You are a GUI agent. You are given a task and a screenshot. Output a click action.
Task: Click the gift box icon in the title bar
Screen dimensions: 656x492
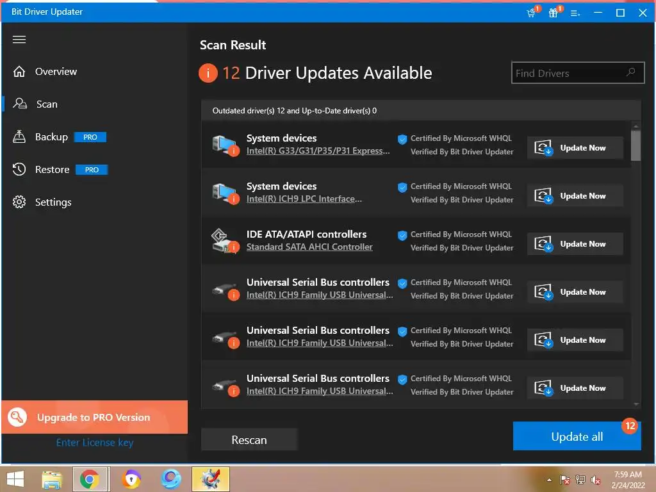[554, 12]
